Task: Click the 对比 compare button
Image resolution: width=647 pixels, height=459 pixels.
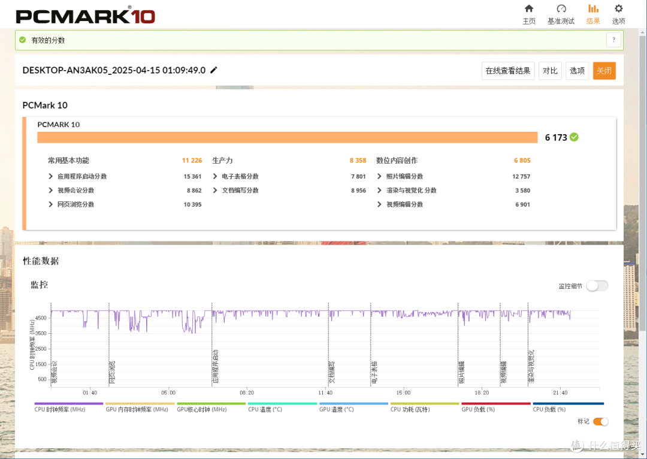Action: [550, 71]
